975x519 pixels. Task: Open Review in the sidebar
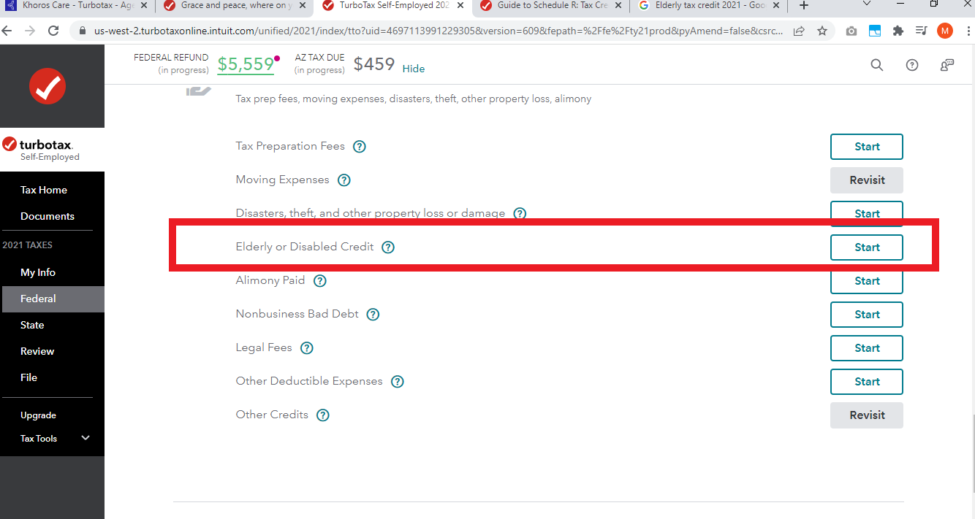(x=37, y=351)
